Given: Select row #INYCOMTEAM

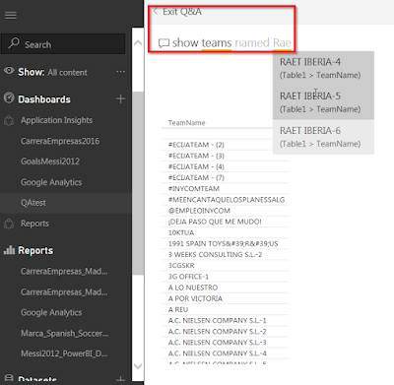Looking at the screenshot, I should point(225,189).
